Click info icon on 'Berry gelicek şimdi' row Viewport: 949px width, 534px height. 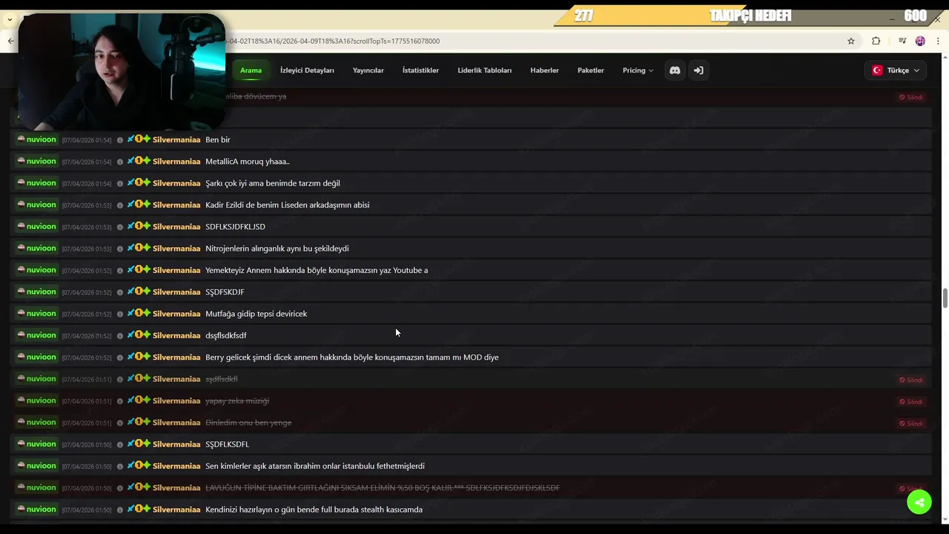[120, 357]
